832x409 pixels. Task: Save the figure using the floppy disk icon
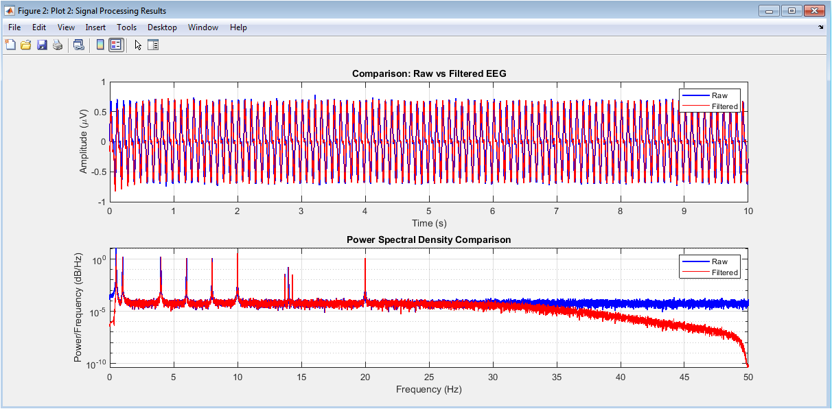(42, 45)
